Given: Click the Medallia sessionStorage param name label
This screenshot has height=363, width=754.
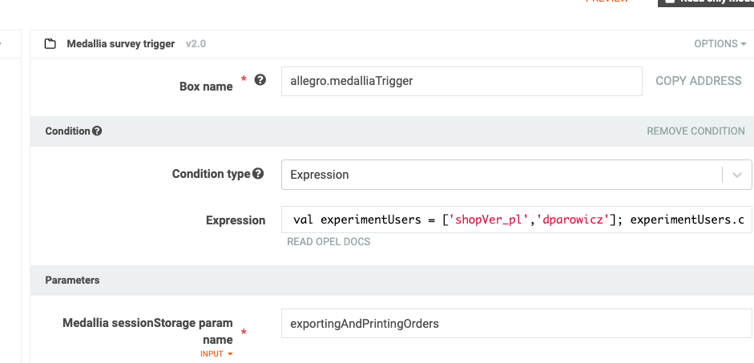Looking at the screenshot, I should pos(147,331).
